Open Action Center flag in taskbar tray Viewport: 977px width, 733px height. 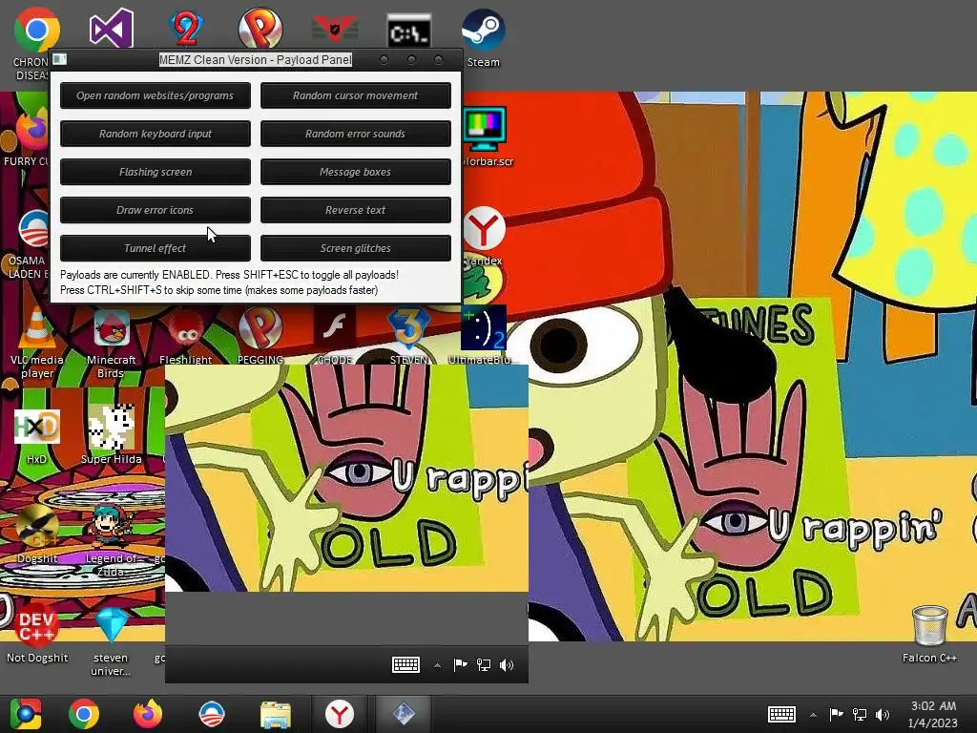click(x=836, y=714)
